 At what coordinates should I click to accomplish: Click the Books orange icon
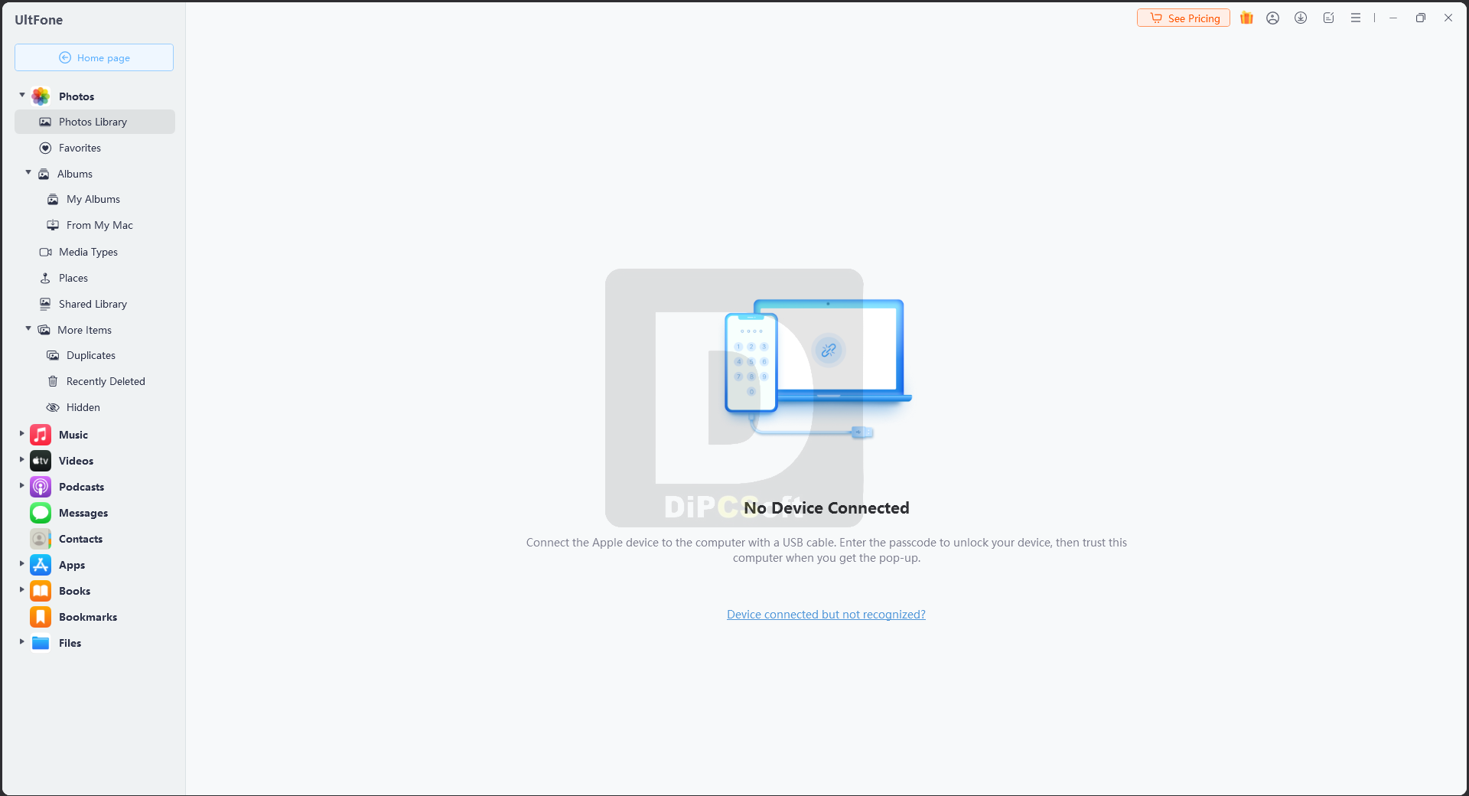coord(41,591)
